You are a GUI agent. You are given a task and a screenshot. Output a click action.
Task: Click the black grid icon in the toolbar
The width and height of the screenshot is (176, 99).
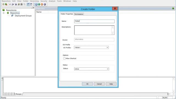(x=21, y=4)
